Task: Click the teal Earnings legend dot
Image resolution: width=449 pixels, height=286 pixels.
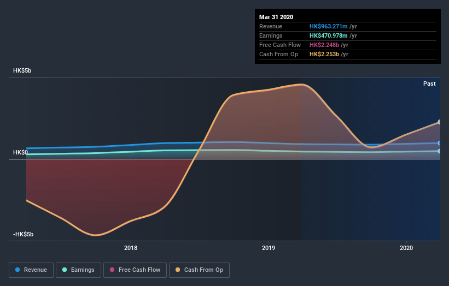Action: [x=65, y=270]
